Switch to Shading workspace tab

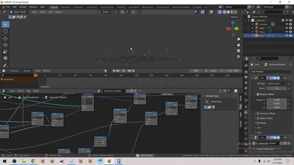(121, 7)
